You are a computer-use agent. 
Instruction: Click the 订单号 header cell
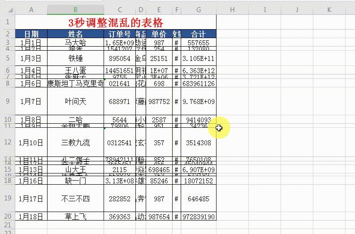click(120, 34)
